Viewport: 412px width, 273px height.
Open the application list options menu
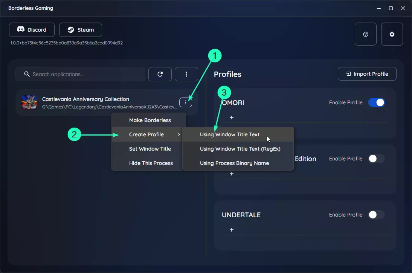[x=186, y=74]
